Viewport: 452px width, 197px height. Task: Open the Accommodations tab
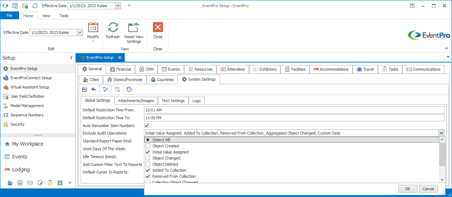pos(331,69)
